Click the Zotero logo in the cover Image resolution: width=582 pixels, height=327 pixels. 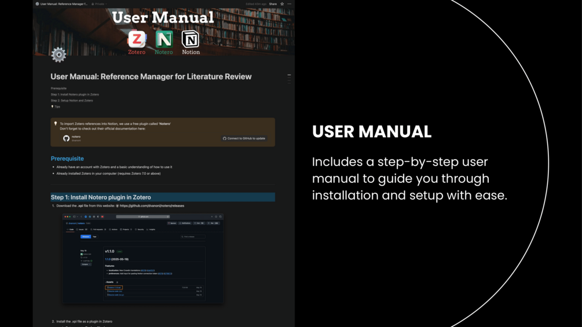pos(137,39)
